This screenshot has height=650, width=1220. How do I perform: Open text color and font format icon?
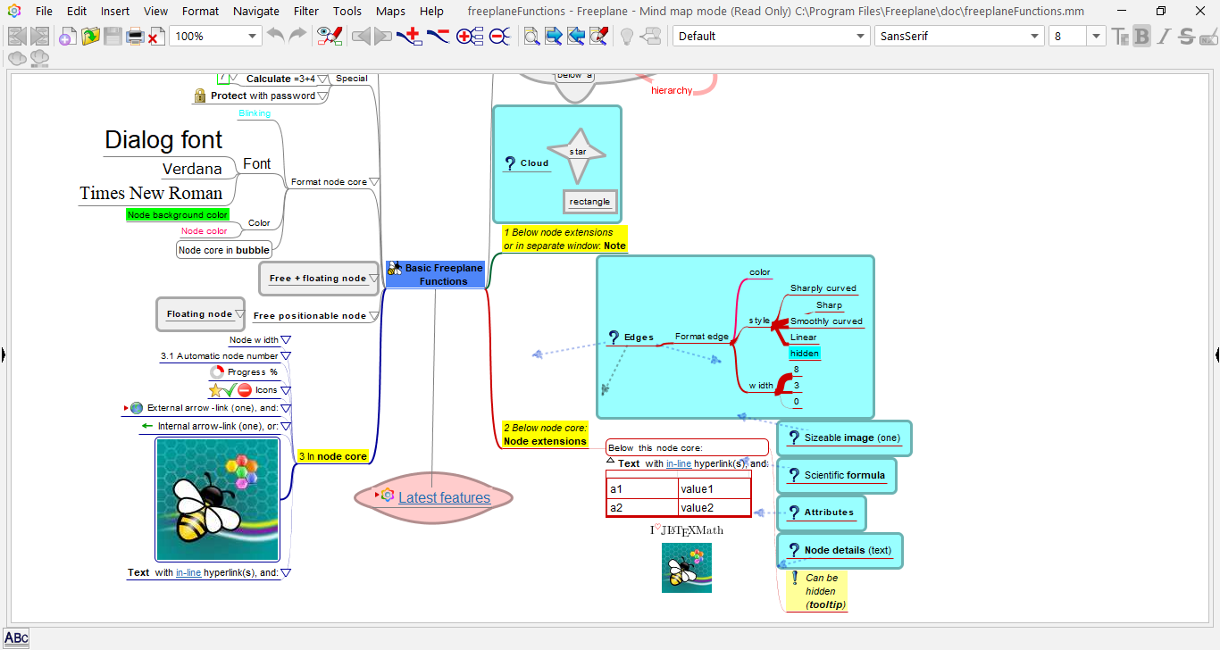coord(1120,37)
